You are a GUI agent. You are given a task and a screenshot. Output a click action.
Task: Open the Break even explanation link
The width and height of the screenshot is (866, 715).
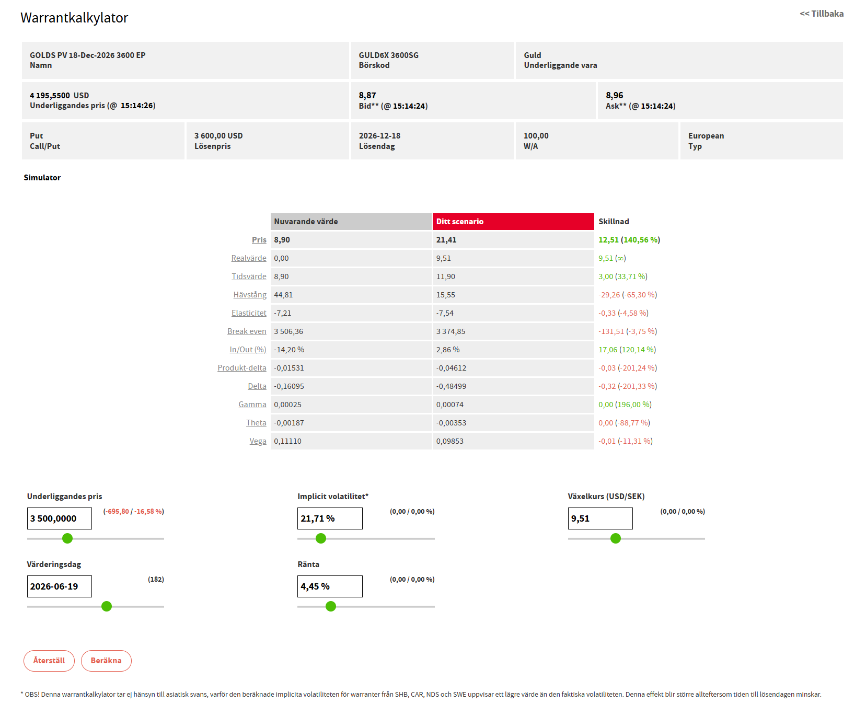pyautogui.click(x=247, y=331)
